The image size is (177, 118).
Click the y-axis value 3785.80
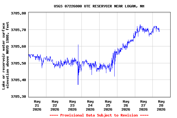coord(18,13)
